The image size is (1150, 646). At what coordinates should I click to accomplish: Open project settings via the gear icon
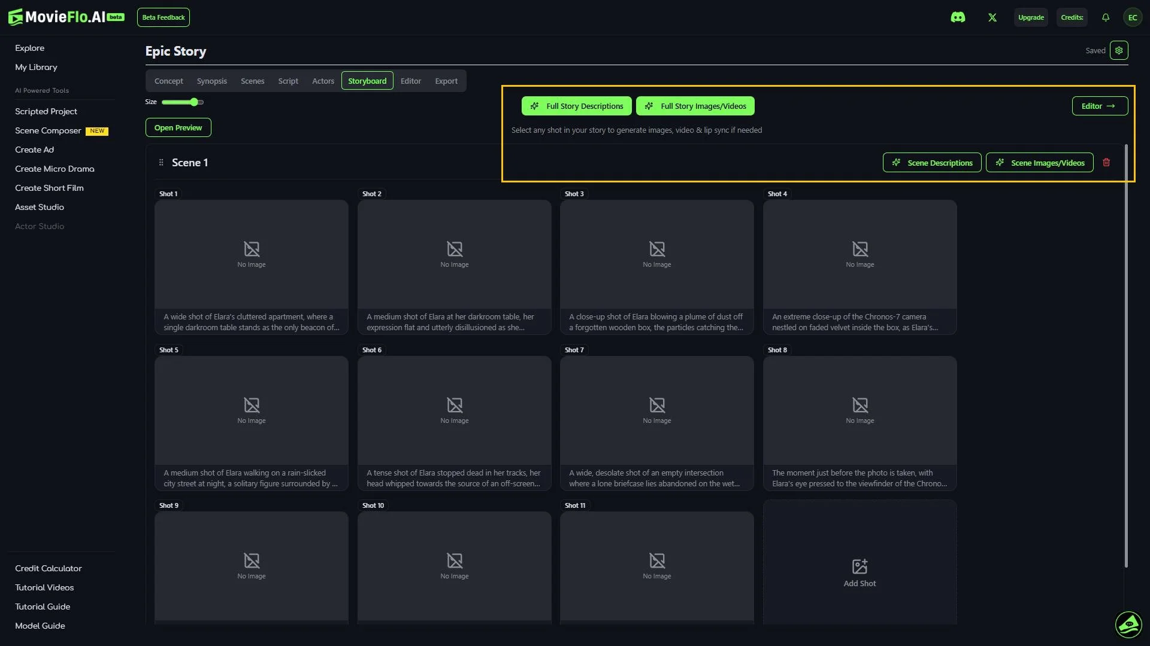coord(1119,50)
